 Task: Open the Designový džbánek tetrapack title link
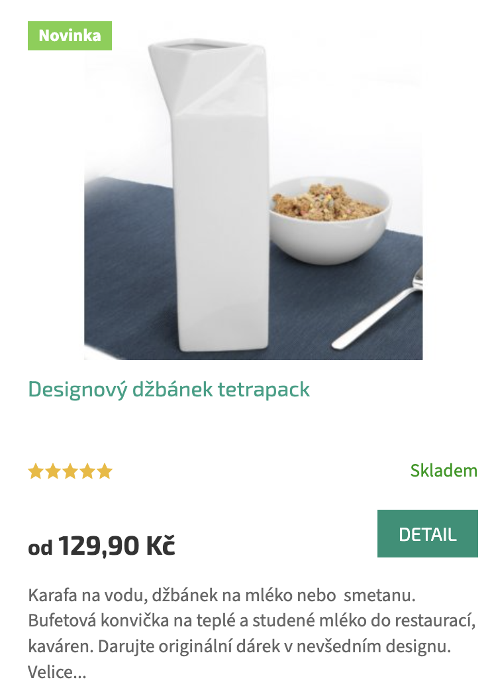tap(169, 389)
